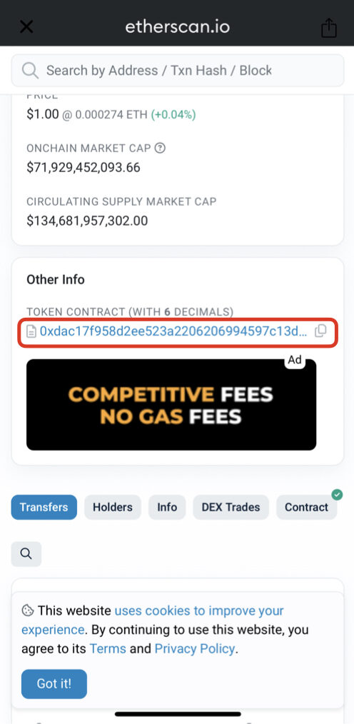The width and height of the screenshot is (354, 724).
Task: Open the Privacy Policy link
Action: 195,649
